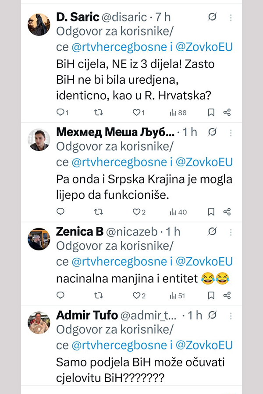
Task: Share Zenica B's tweet
Action: 227,295
